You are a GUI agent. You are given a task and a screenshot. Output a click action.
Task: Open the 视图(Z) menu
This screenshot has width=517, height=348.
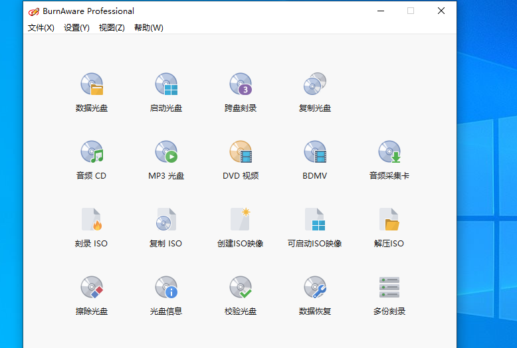click(x=112, y=28)
